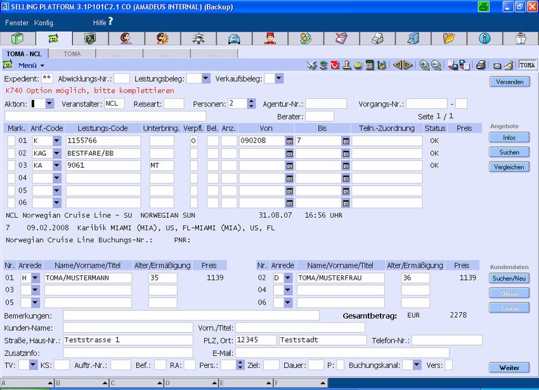
Task: Open the blue information circle icon
Action: 484,39
